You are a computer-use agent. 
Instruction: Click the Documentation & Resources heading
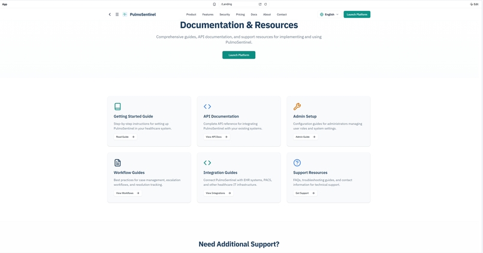[x=239, y=25]
